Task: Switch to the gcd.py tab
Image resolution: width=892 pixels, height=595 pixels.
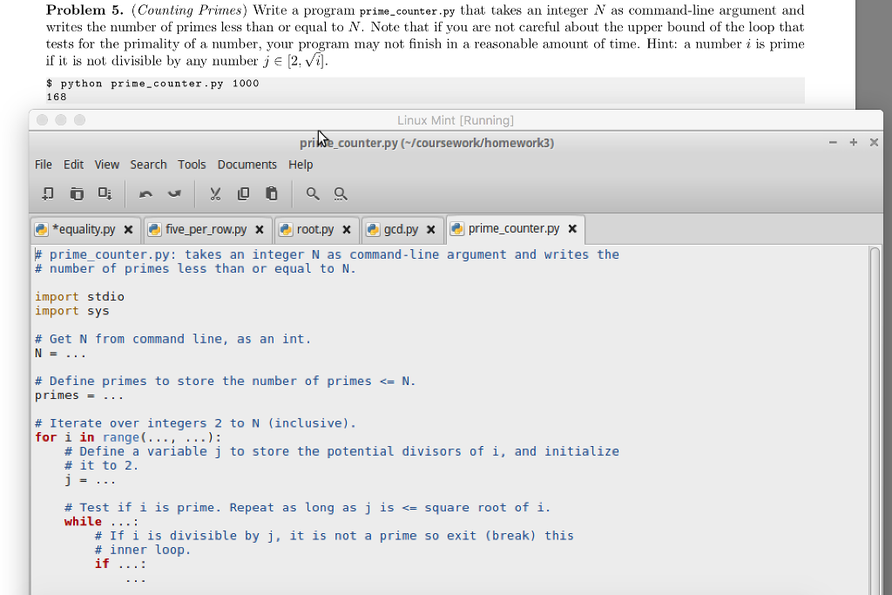Action: click(401, 229)
